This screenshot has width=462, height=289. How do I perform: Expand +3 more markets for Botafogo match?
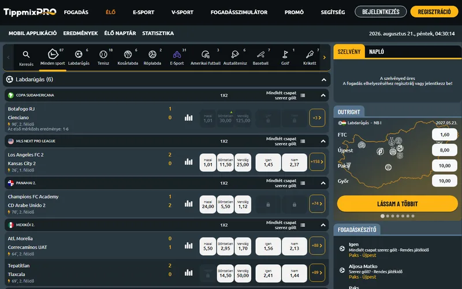[x=317, y=118]
